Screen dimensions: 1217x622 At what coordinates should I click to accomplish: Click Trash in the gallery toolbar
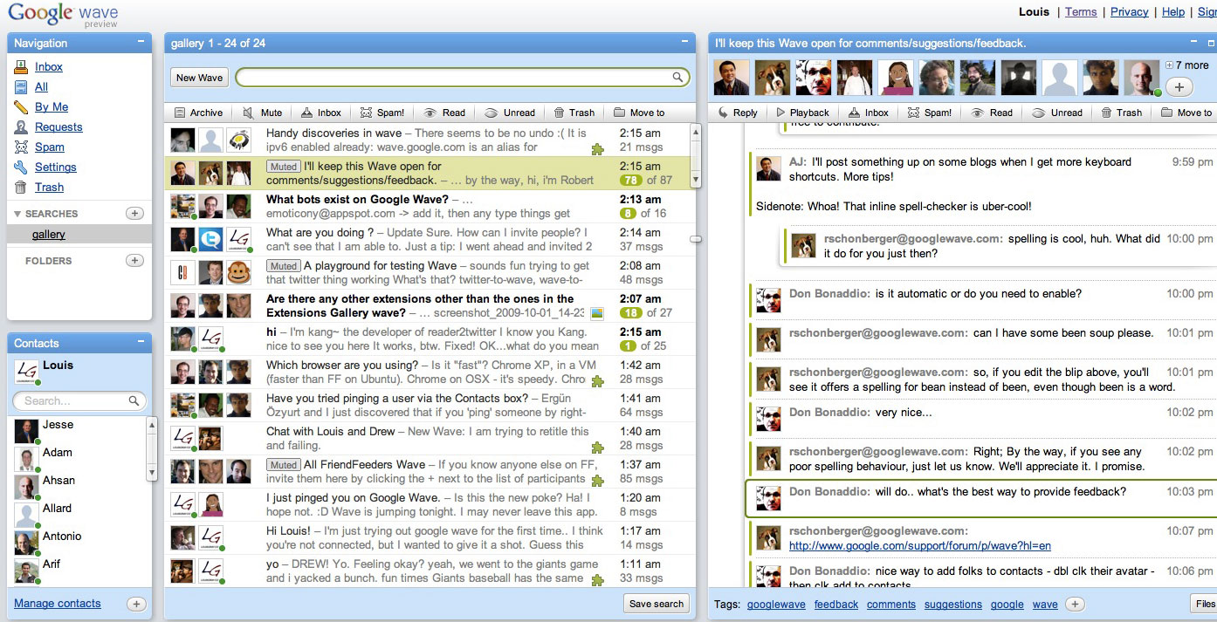click(x=574, y=113)
